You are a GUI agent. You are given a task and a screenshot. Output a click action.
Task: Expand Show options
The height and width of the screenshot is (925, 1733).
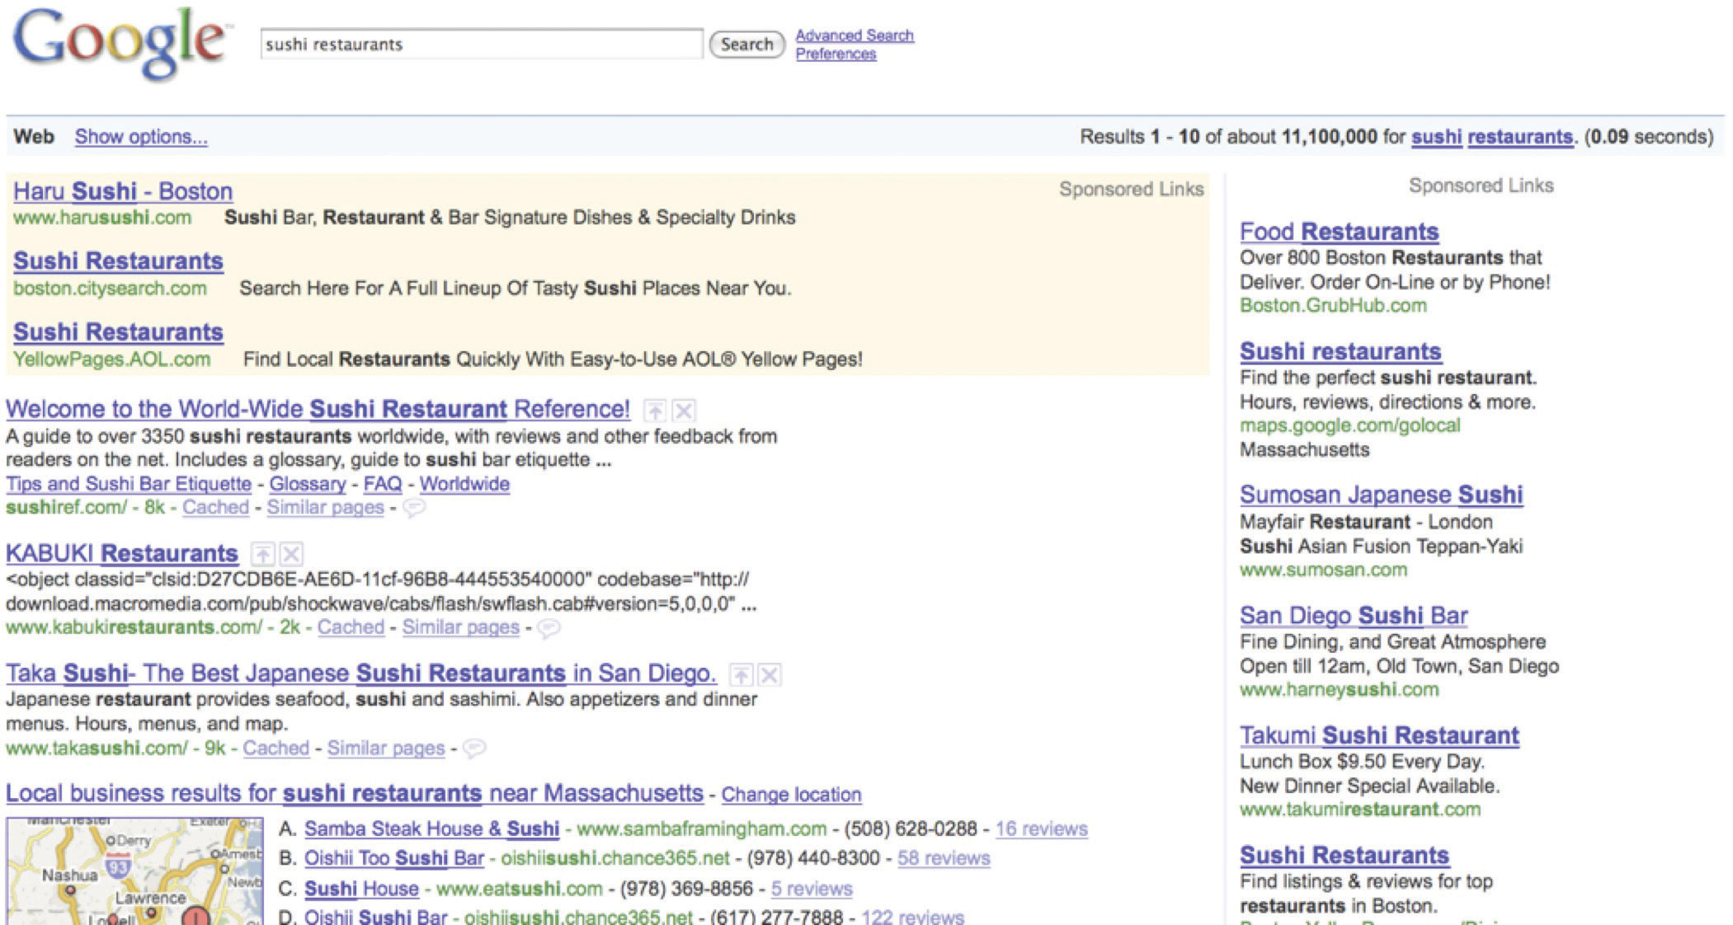pos(141,137)
